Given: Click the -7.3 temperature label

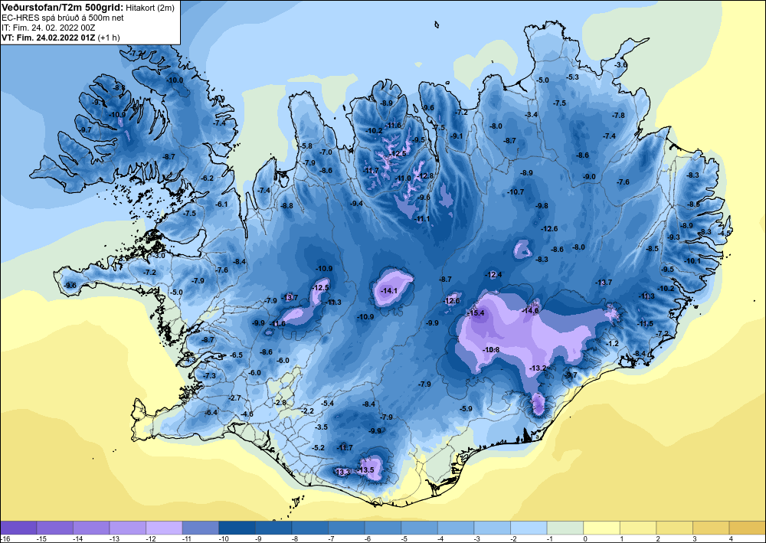Looking at the screenshot, I should pyautogui.click(x=209, y=375).
